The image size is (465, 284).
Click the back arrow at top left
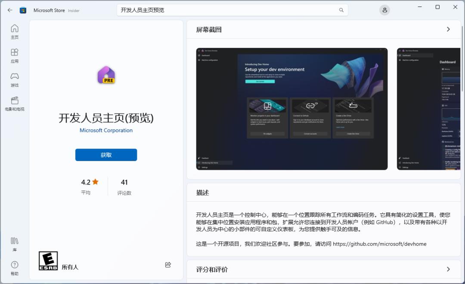[x=9, y=9]
